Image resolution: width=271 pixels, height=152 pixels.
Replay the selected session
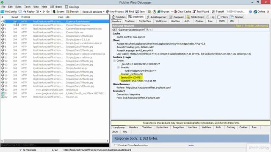29,11
